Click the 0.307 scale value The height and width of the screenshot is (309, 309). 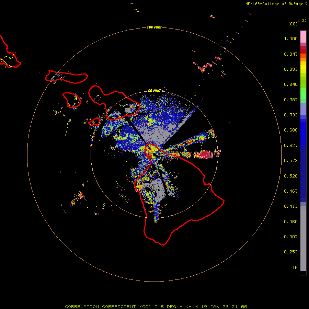(291, 237)
